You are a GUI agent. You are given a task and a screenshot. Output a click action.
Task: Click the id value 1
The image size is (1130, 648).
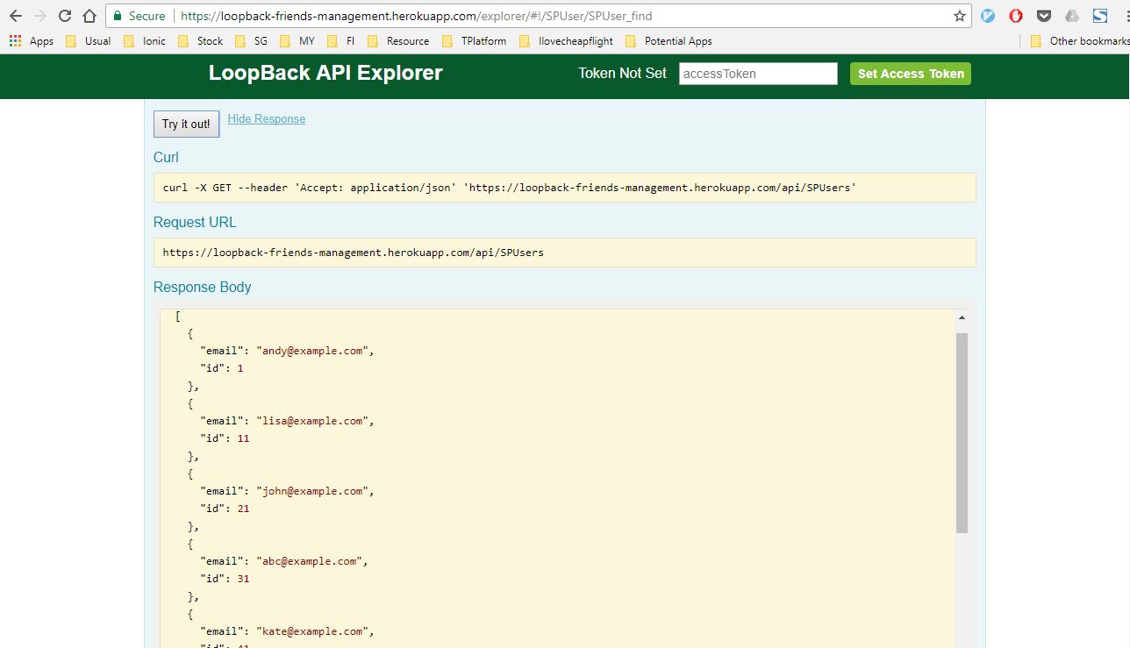[240, 368]
